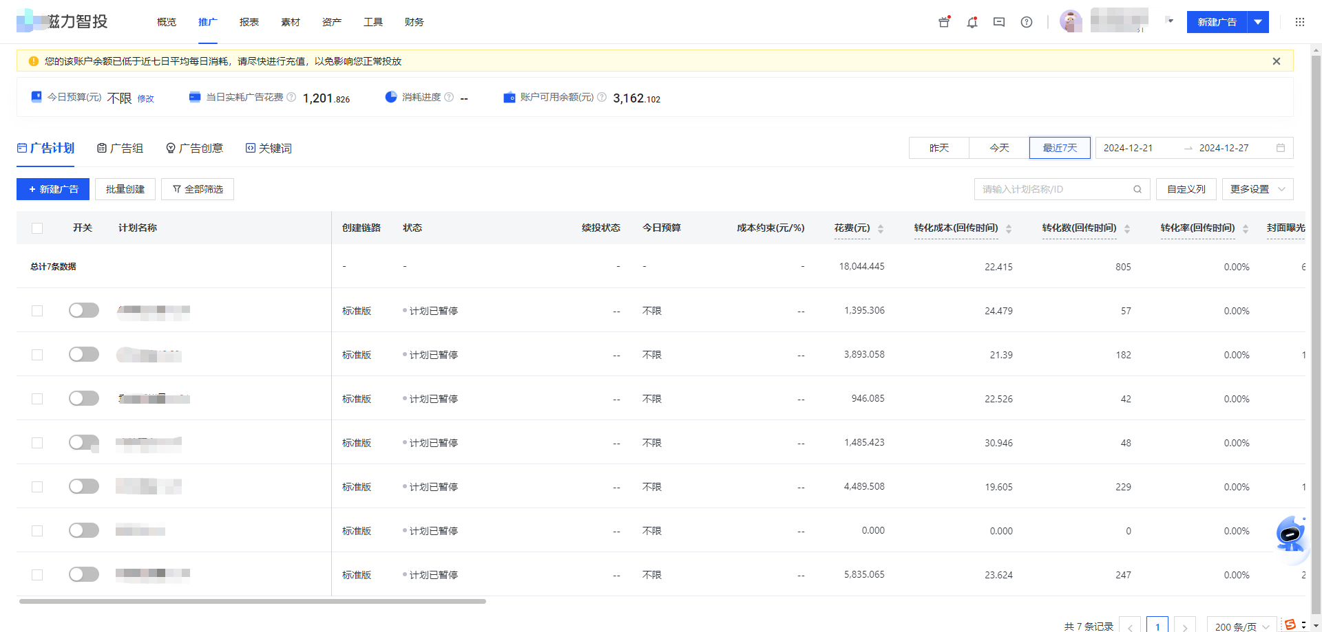Viewport: 1322px width, 632px height.
Task: Open 广告创意 tab with lightbulb icon
Action: click(195, 148)
